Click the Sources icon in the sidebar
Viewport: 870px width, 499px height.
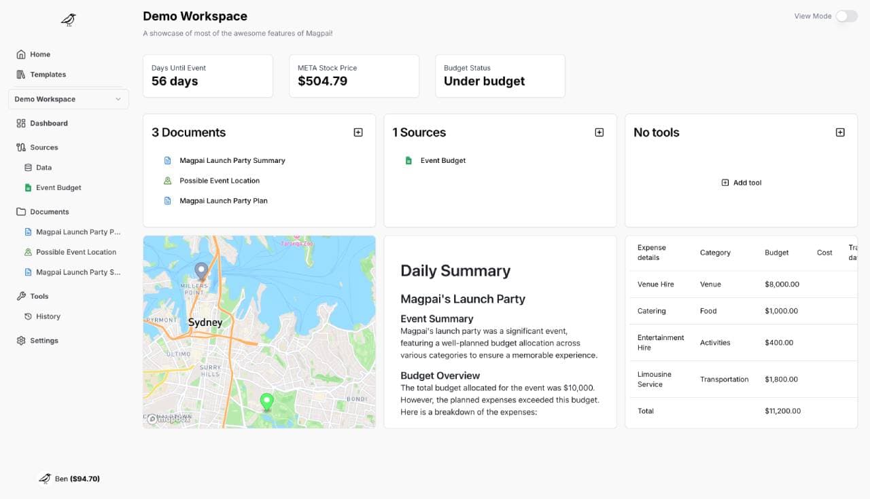pyautogui.click(x=21, y=147)
